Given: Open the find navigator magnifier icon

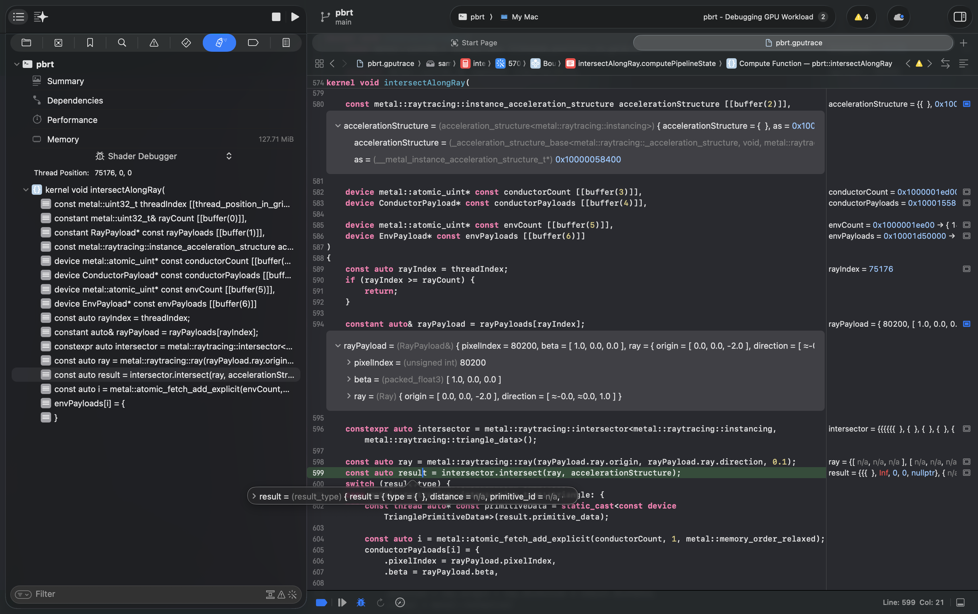Looking at the screenshot, I should [x=122, y=43].
